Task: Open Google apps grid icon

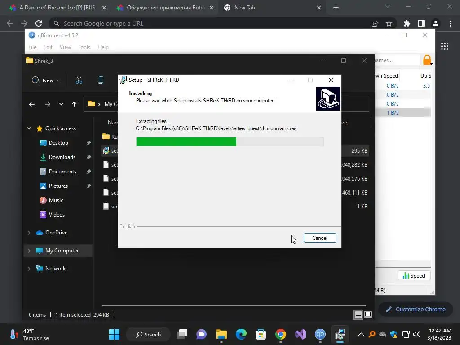Action: 445,46
